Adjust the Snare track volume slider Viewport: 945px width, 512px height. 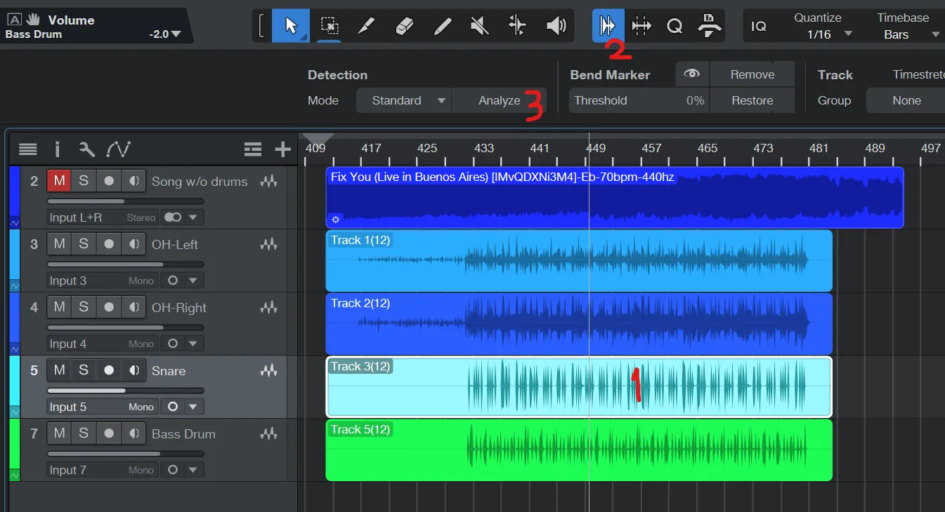[x=125, y=391]
